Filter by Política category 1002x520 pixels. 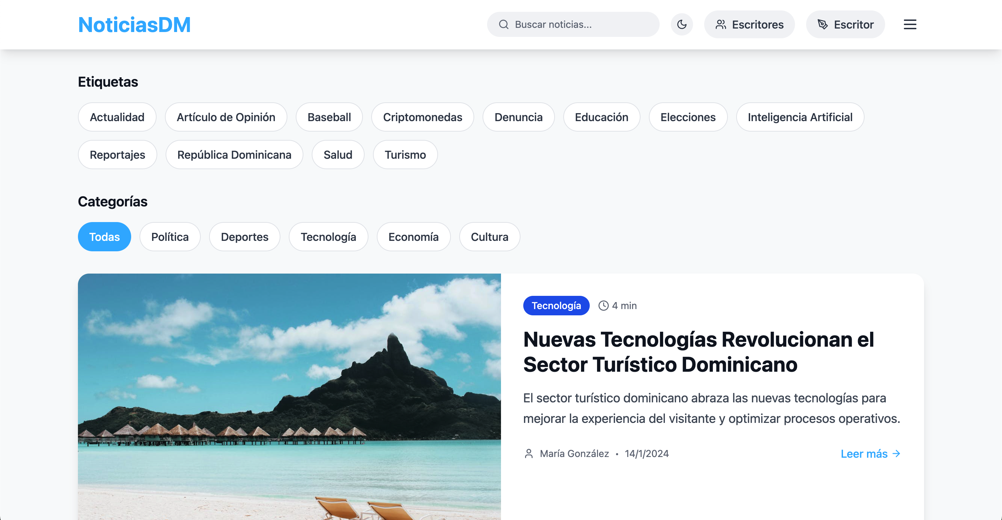tap(169, 237)
